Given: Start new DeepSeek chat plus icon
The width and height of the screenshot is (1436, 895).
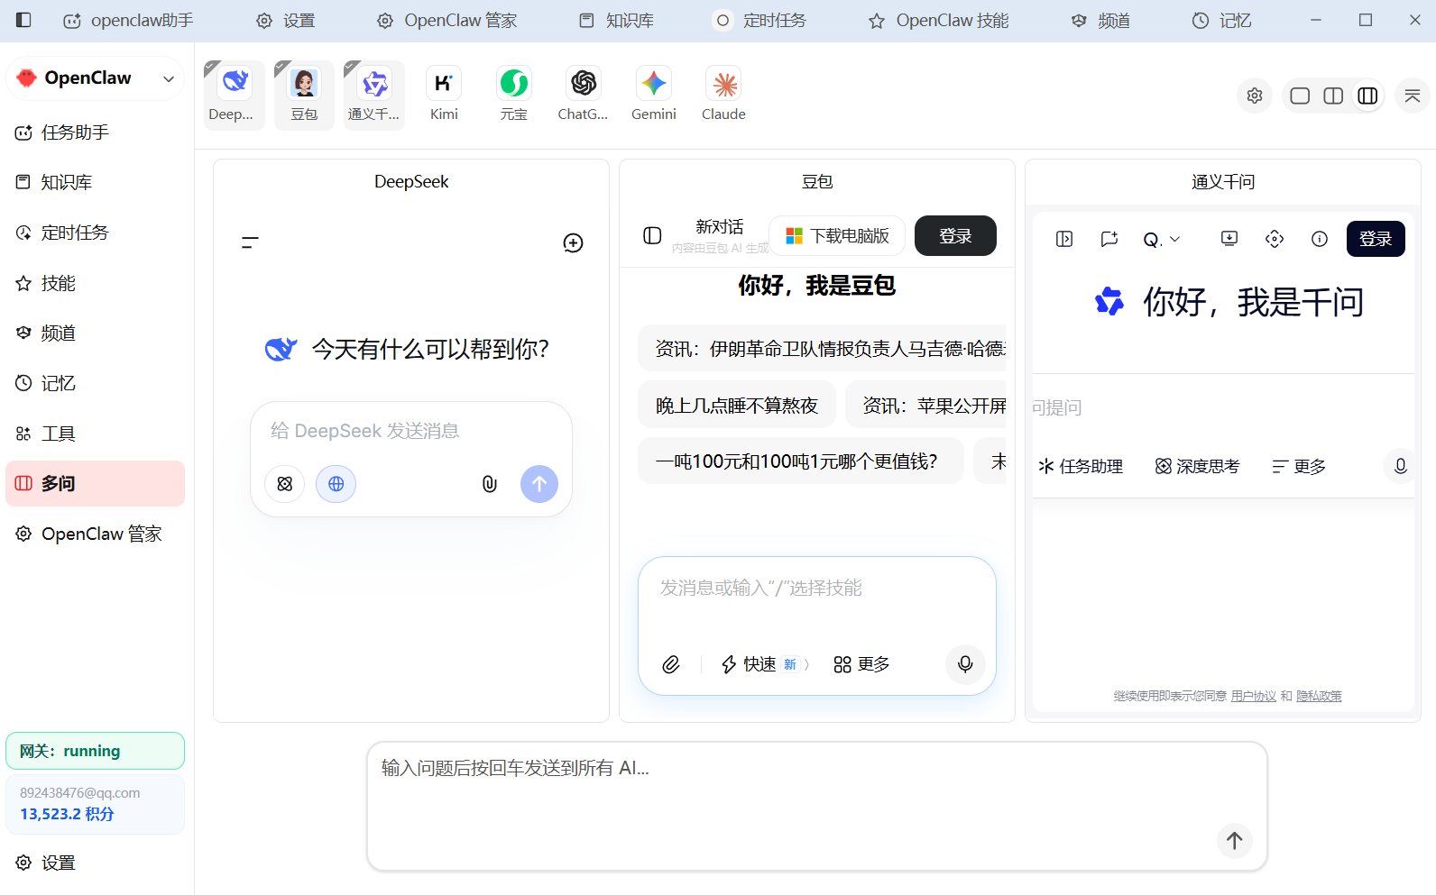Looking at the screenshot, I should pyautogui.click(x=573, y=242).
